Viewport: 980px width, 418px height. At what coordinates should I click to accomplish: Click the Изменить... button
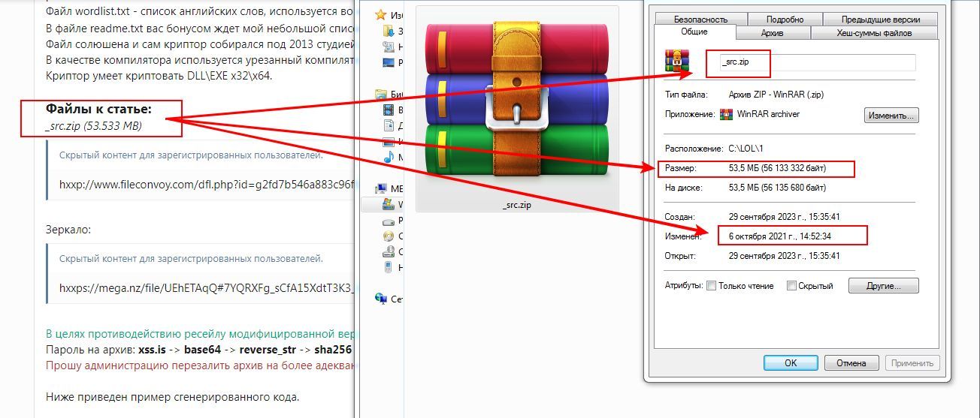(x=891, y=116)
